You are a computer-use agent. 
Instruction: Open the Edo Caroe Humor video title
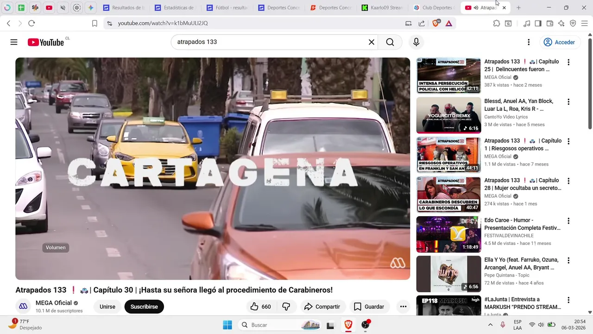[522, 224]
